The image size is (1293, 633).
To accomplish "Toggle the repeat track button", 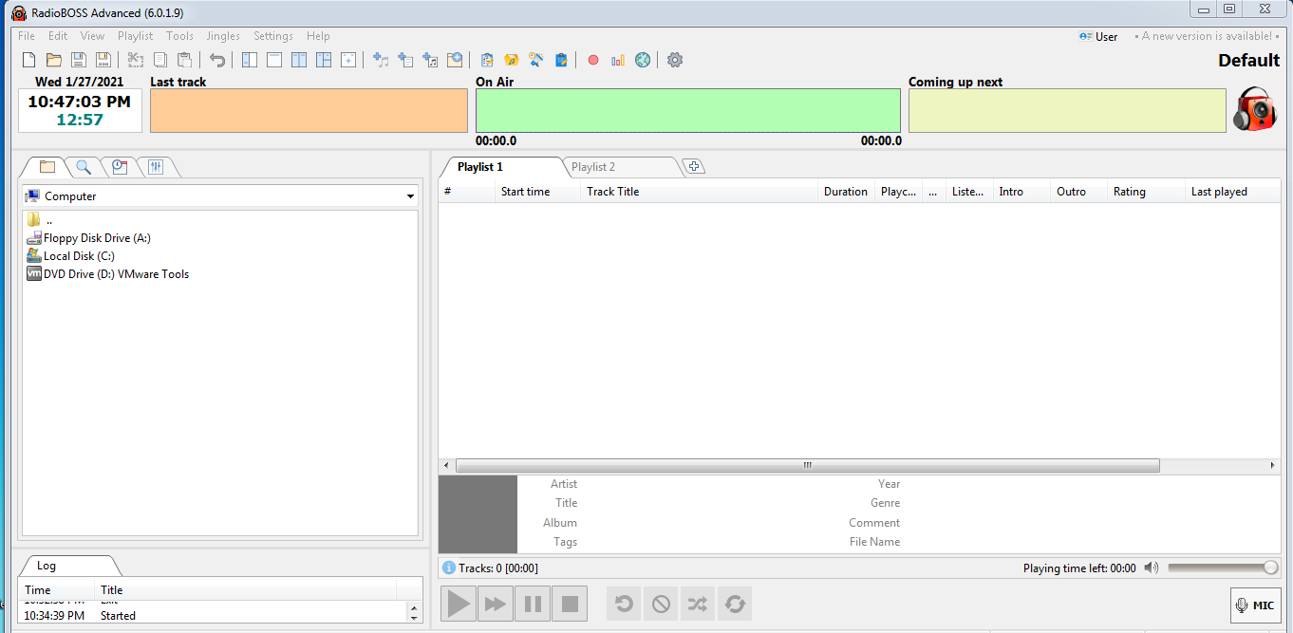I will point(624,604).
